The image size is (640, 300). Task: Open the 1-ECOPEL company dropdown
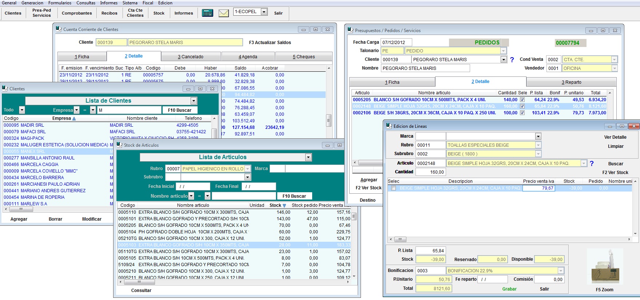pos(264,12)
